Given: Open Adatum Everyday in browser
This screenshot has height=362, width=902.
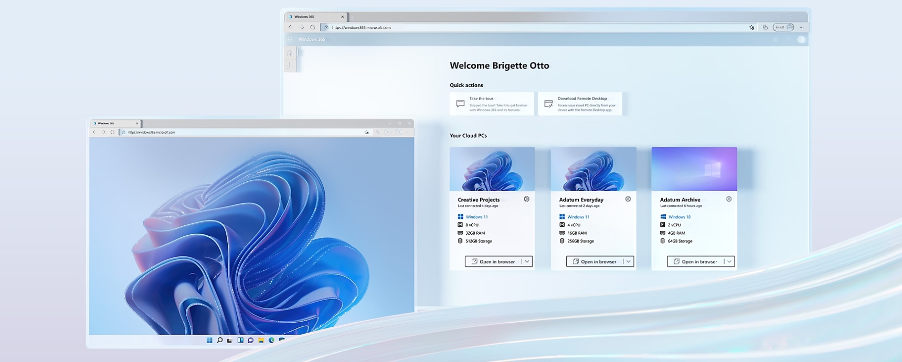Looking at the screenshot, I should (595, 261).
